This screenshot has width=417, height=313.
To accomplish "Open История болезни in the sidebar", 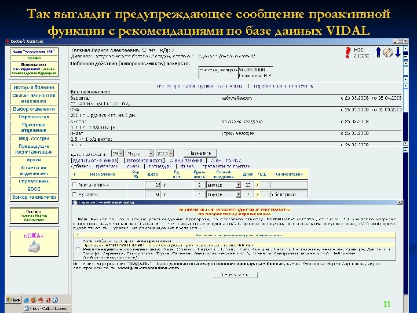I will (34, 88).
